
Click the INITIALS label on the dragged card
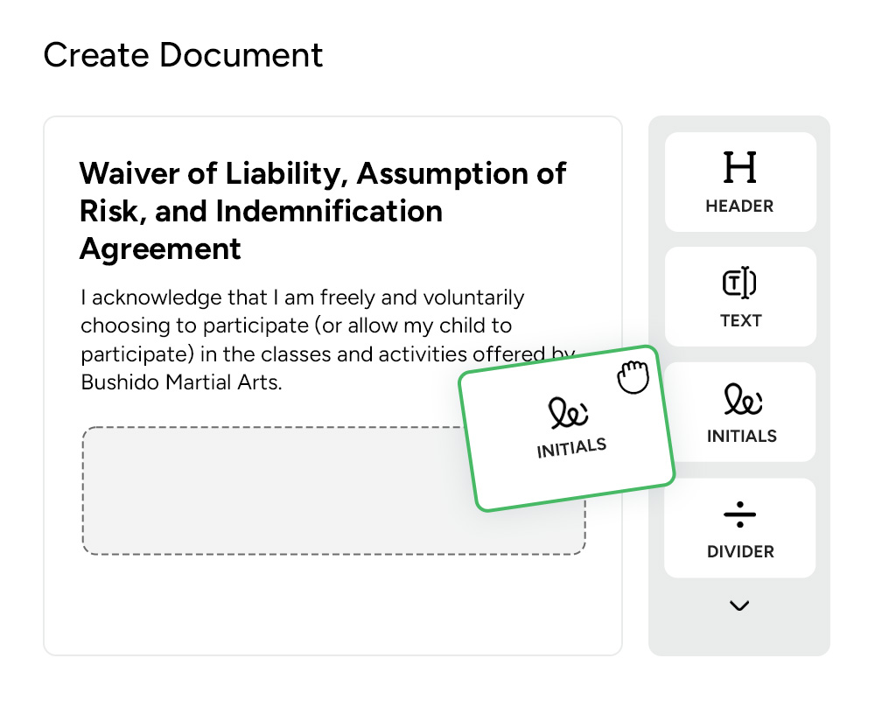tap(571, 448)
